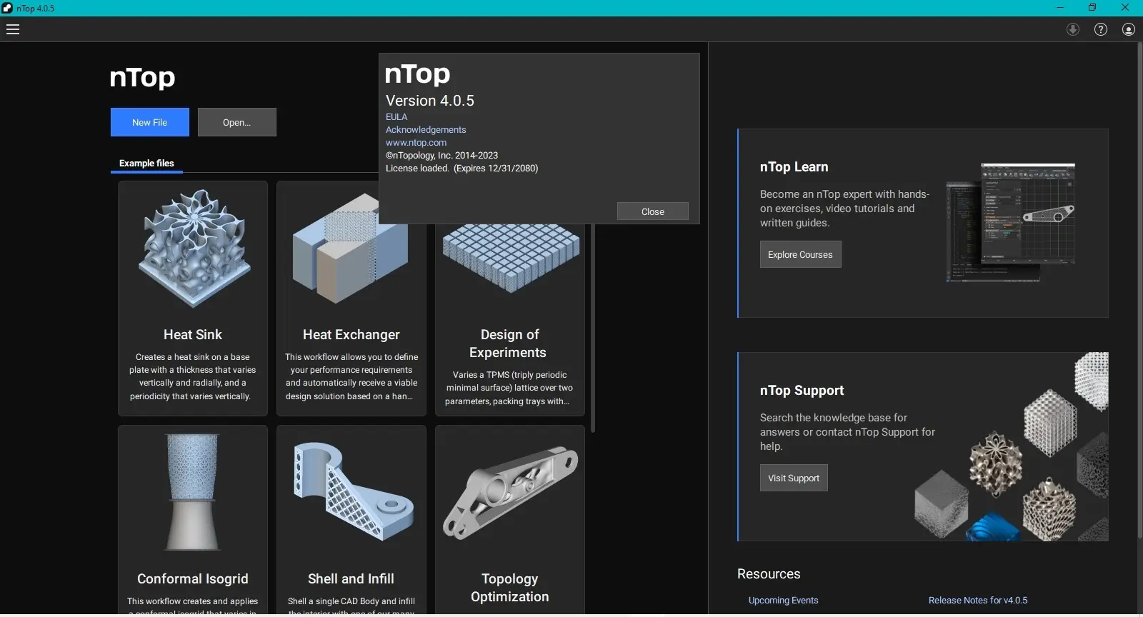Open the user account icon
Image resolution: width=1143 pixels, height=617 pixels.
point(1129,29)
